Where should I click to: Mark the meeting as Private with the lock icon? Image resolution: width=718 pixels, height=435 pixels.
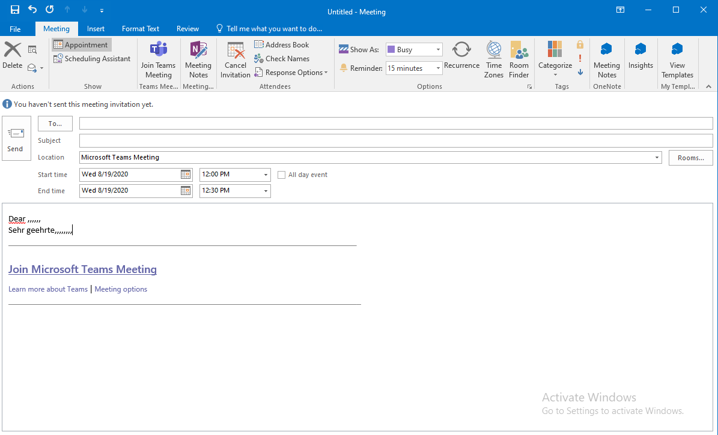click(580, 44)
